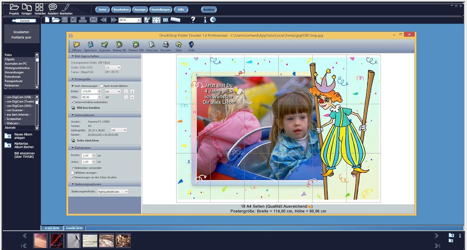Screen dimensions: 467x250
Task: Switch to the Zweite Seite tab
Action: (x=74, y=228)
